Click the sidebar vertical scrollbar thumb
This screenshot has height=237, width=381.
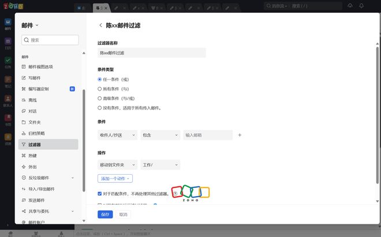pos(84,140)
